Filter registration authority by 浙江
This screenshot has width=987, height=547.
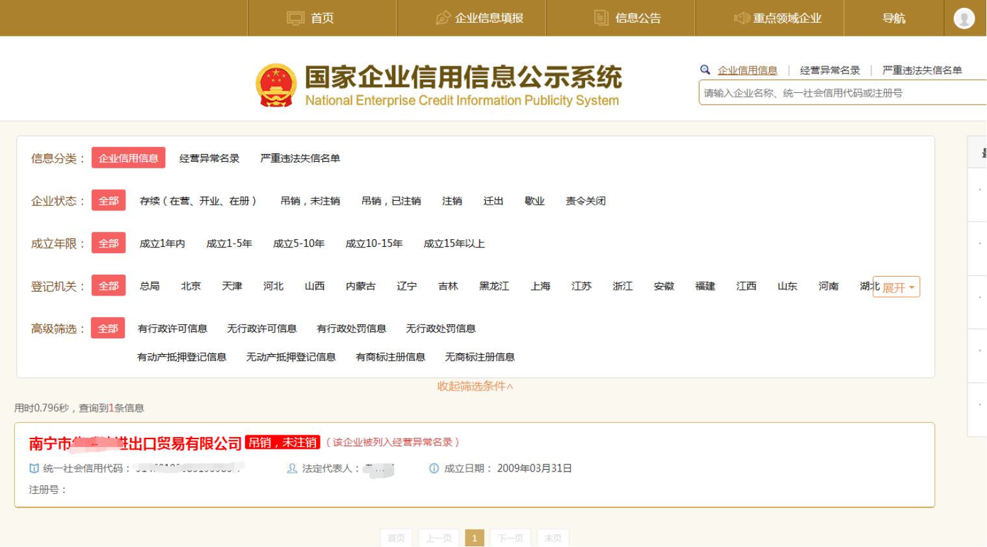click(622, 286)
